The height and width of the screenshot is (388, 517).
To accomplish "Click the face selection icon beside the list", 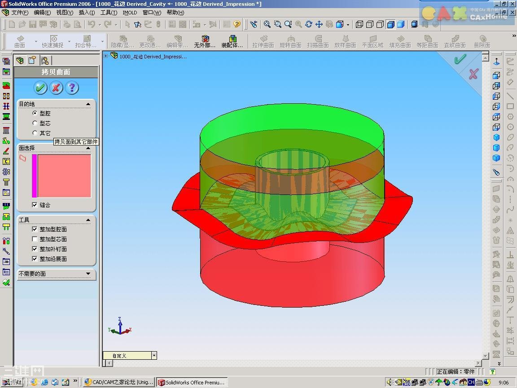I will tap(23, 159).
